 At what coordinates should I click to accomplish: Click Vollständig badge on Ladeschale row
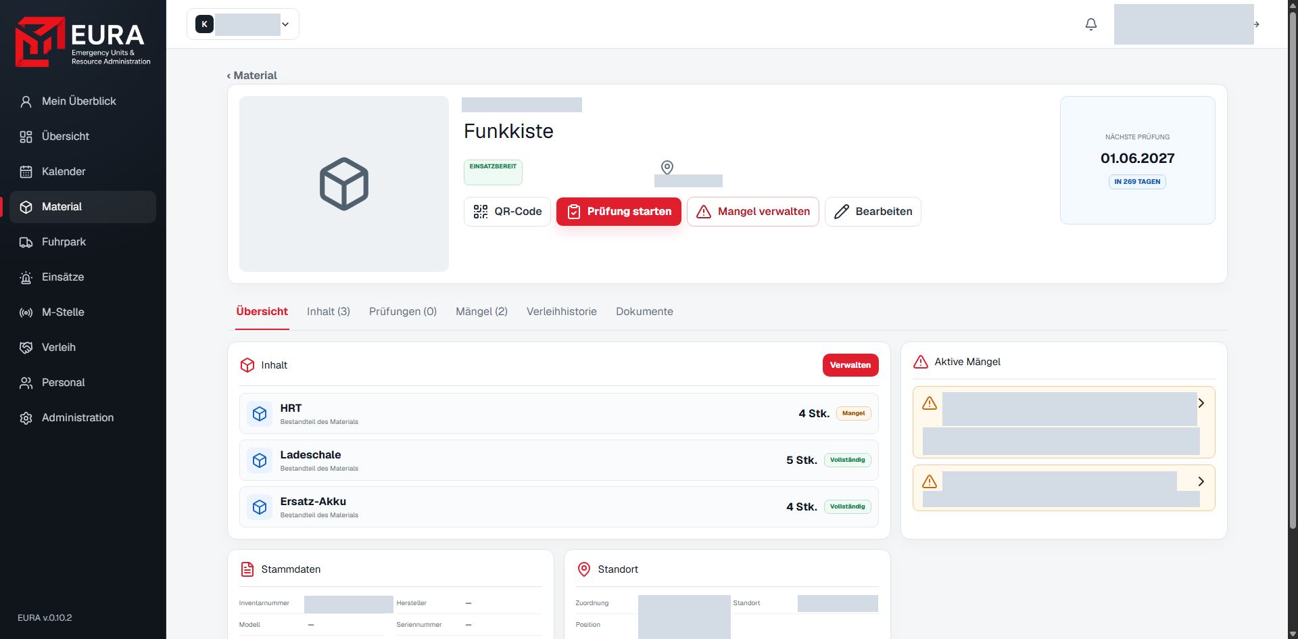pos(848,460)
